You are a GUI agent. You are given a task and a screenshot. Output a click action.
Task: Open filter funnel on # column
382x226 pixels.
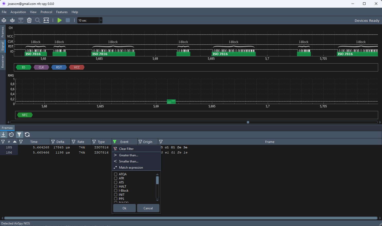3,142
